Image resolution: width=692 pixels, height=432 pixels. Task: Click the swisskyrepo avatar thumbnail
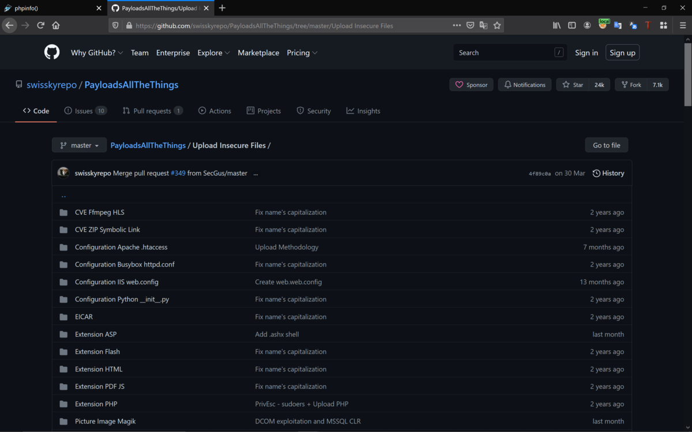[x=64, y=173]
